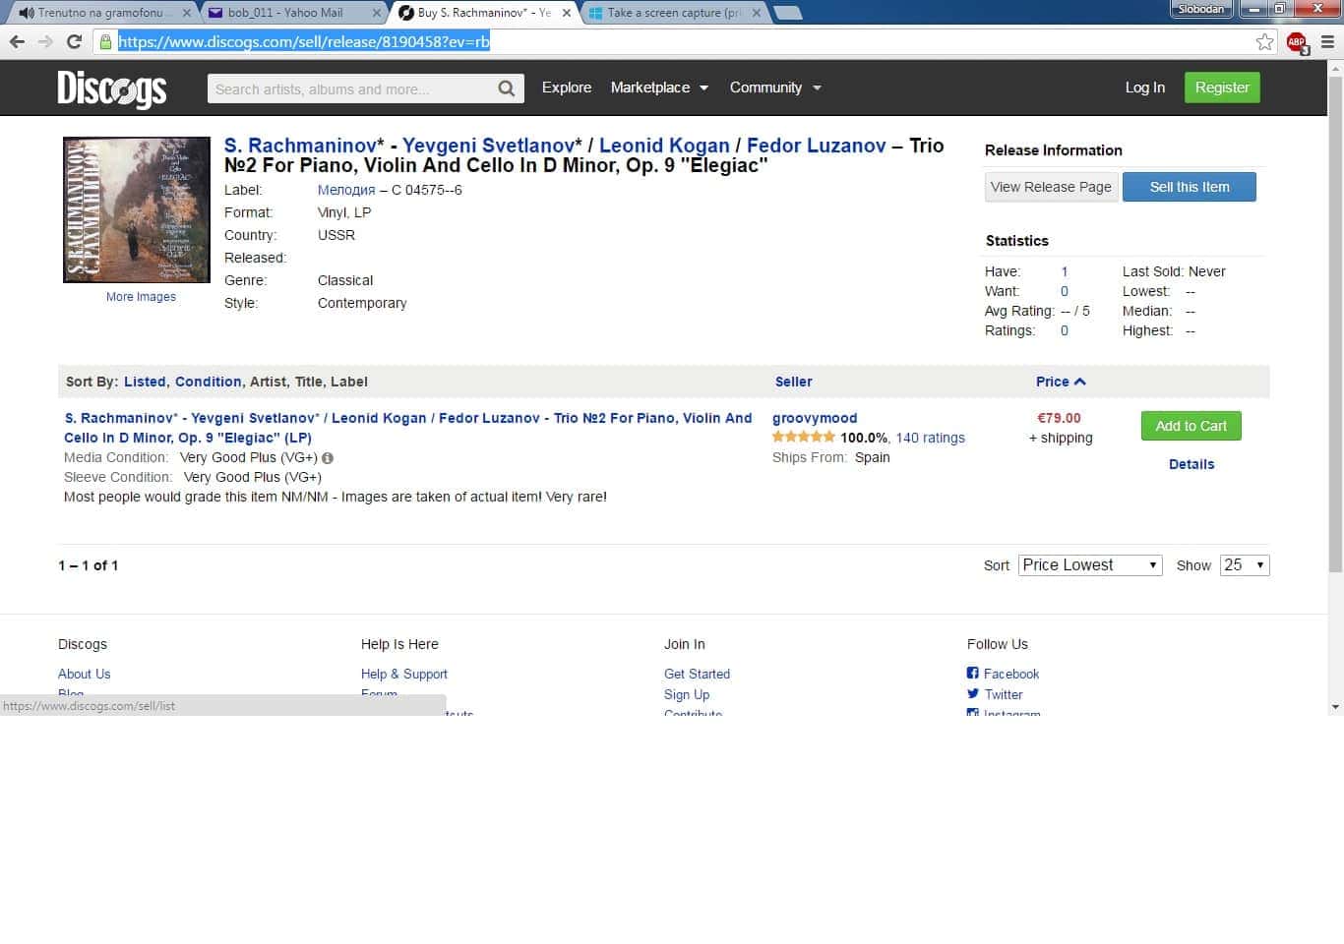The image size is (1344, 944).
Task: Open the listing Details link
Action: point(1191,464)
